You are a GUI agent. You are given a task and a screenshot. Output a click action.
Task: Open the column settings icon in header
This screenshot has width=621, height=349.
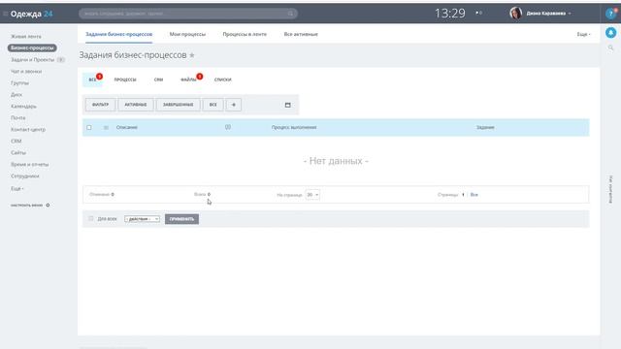[x=106, y=127]
